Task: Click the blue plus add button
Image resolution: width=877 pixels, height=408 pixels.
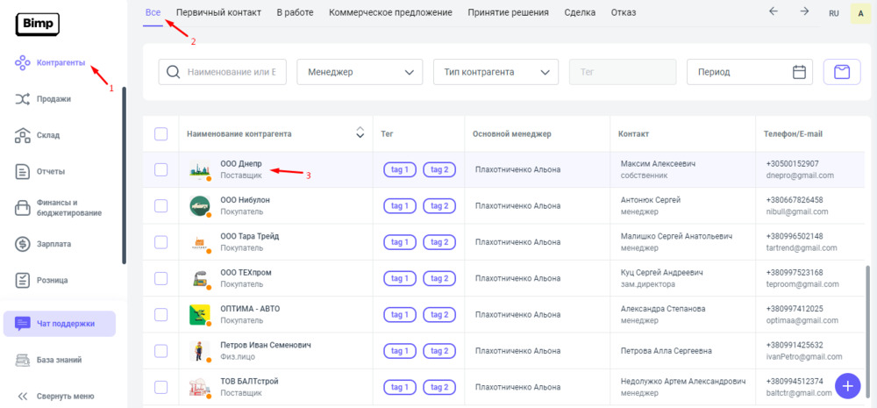Action: click(847, 386)
